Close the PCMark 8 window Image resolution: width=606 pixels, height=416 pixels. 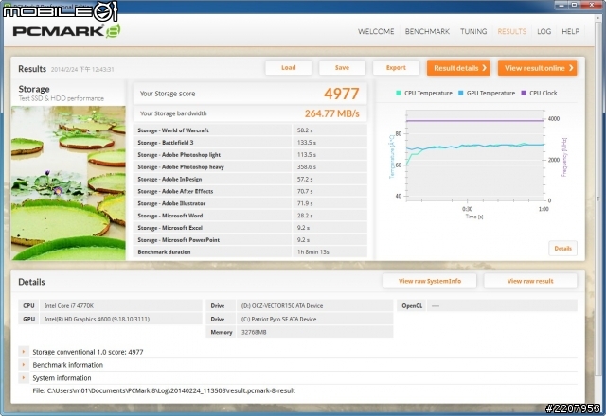point(591,5)
